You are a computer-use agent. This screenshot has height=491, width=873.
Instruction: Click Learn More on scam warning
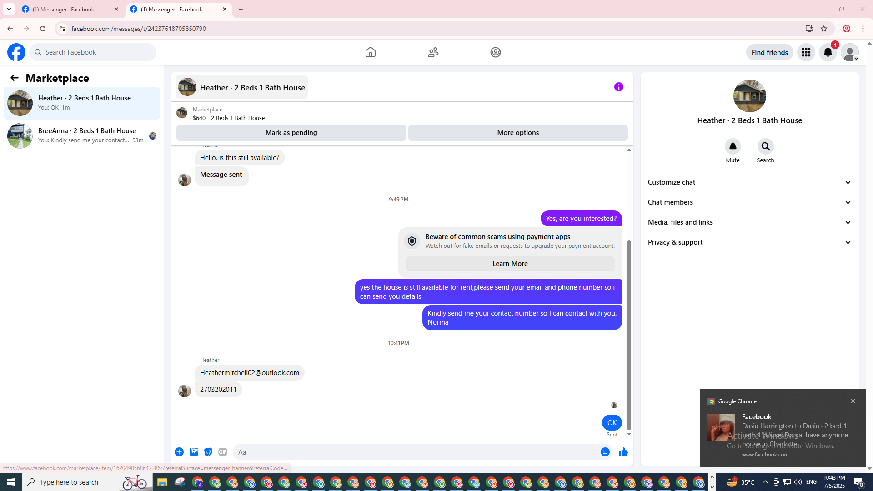[x=510, y=264]
